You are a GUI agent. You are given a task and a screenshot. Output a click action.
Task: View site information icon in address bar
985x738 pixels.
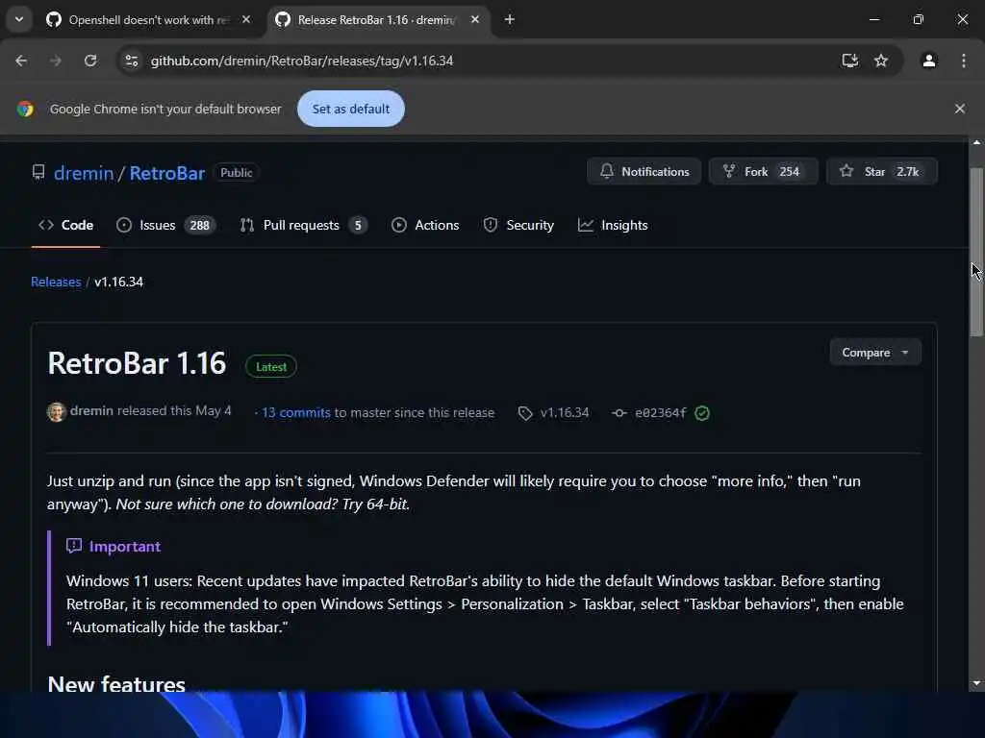point(131,61)
